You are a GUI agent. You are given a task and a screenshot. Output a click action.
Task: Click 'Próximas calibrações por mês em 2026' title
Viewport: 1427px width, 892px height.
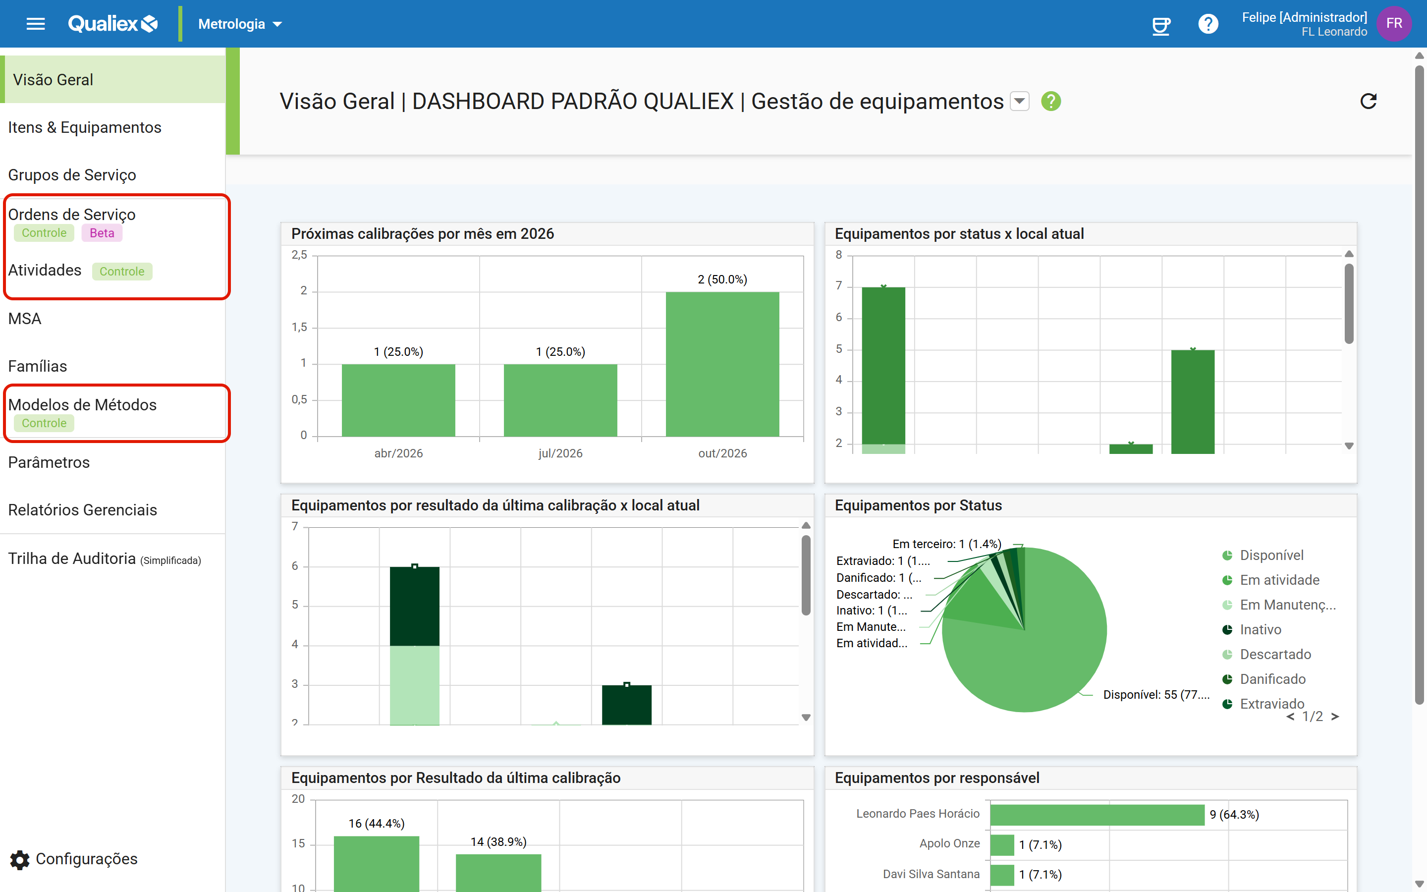coord(422,234)
